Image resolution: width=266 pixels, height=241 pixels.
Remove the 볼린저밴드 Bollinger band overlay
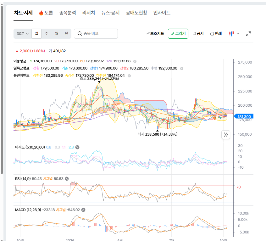click(129, 76)
